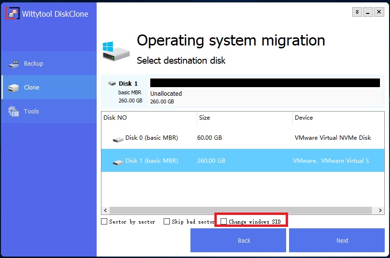Click the basic MBR label under Disk 1

[x=130, y=92]
